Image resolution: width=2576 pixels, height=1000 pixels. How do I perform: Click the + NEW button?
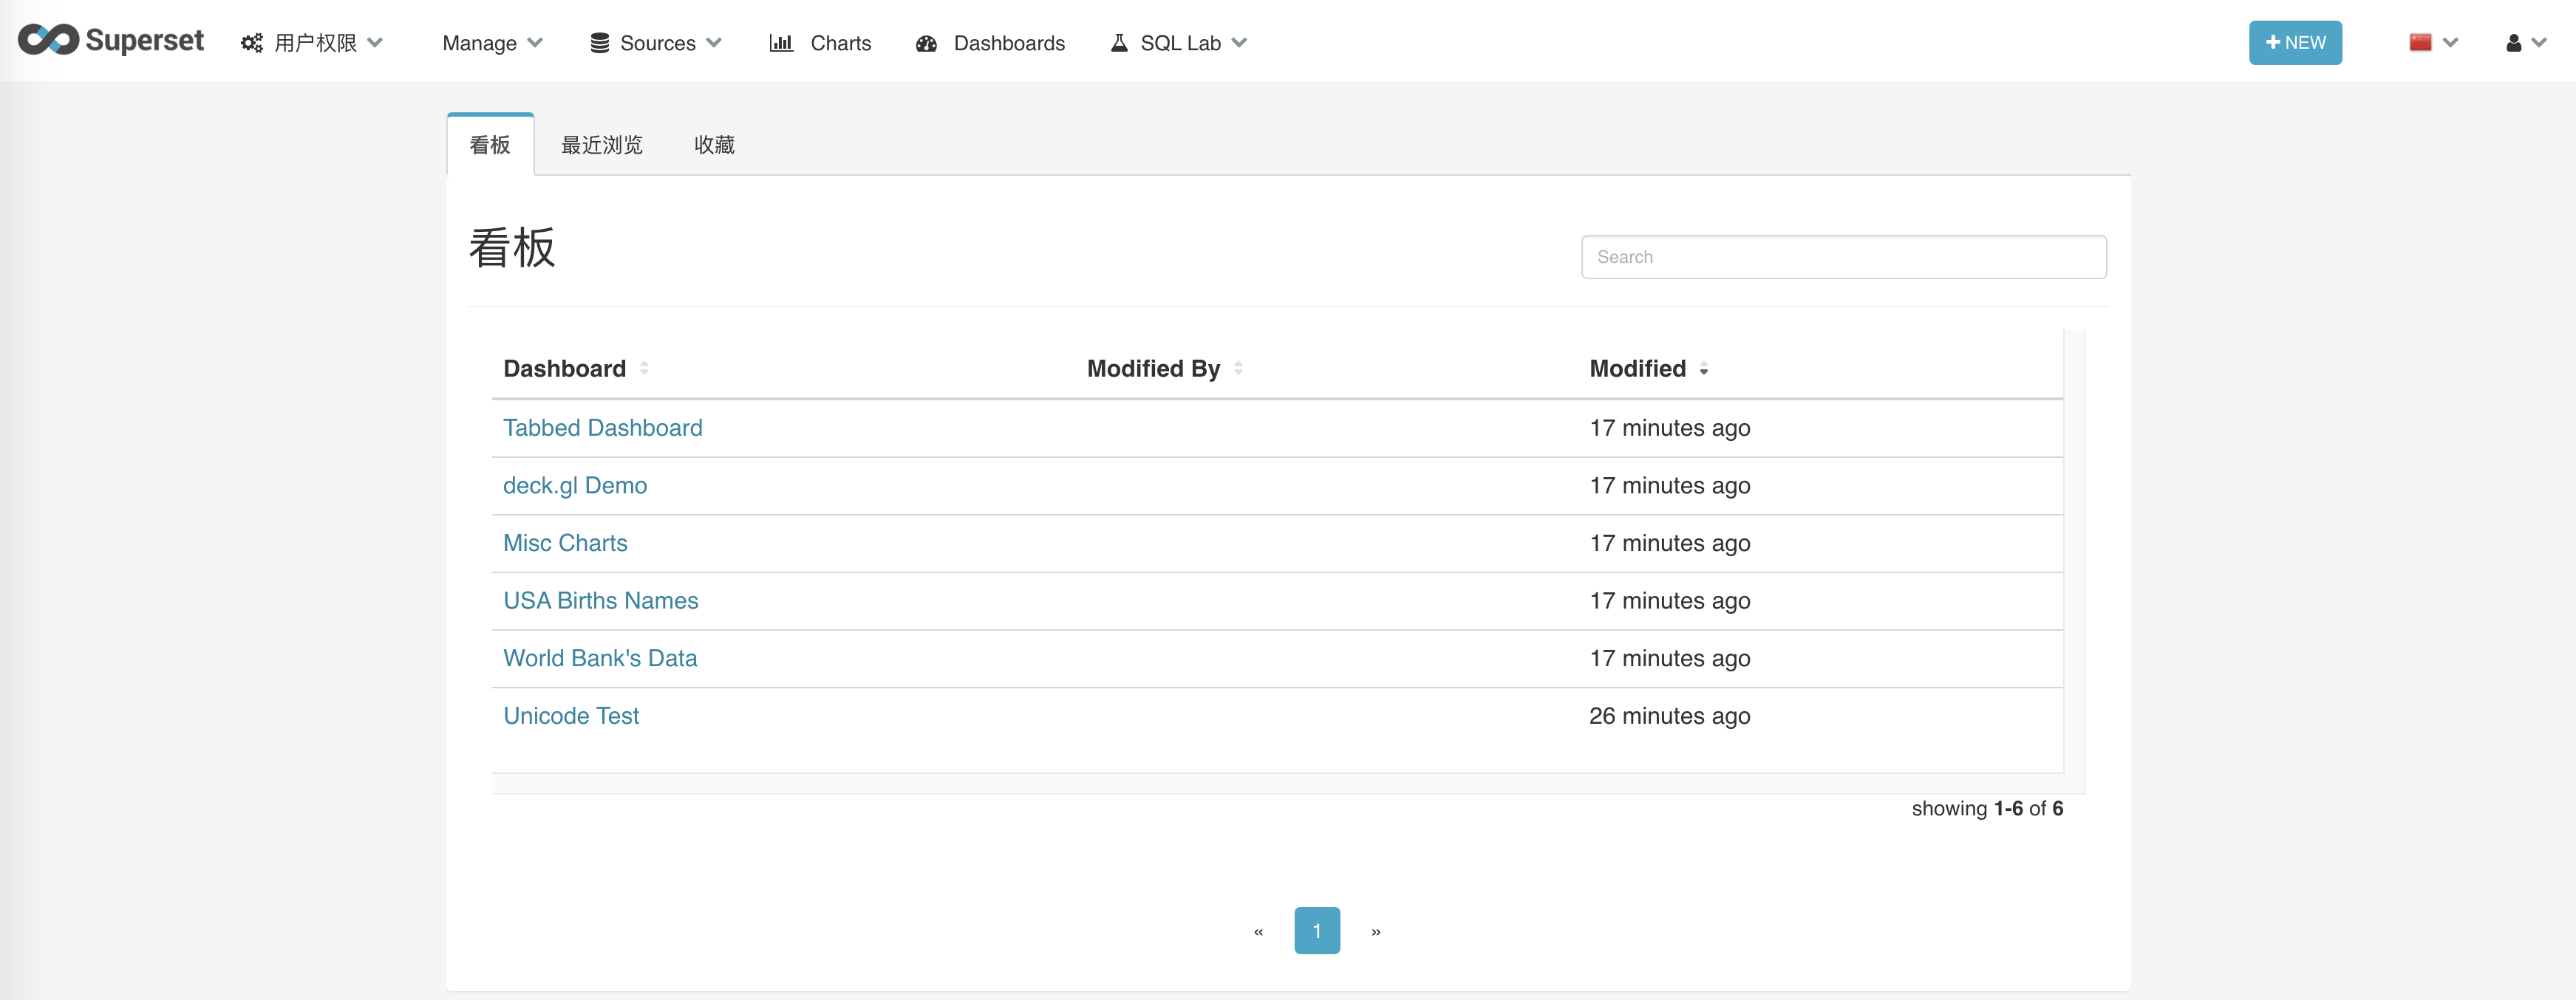tap(2296, 43)
